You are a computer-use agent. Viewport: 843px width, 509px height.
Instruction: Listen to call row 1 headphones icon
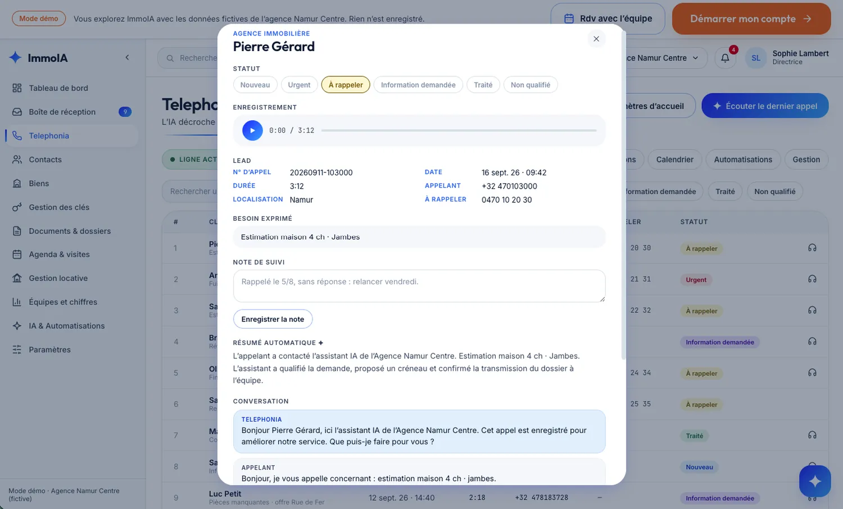click(812, 248)
